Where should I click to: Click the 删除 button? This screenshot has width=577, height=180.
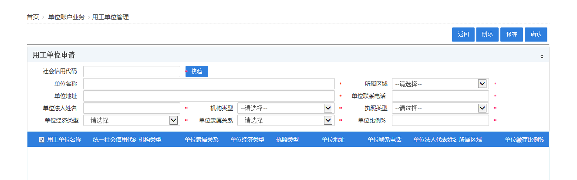coord(487,34)
